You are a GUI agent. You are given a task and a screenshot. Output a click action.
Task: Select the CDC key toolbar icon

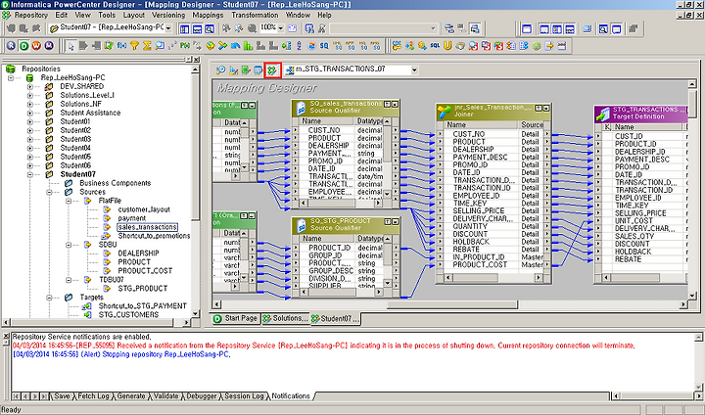pos(397,46)
